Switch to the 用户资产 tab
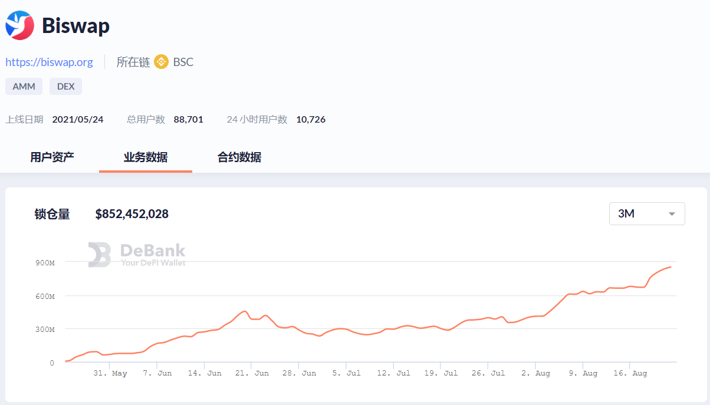The image size is (710, 405). point(52,157)
